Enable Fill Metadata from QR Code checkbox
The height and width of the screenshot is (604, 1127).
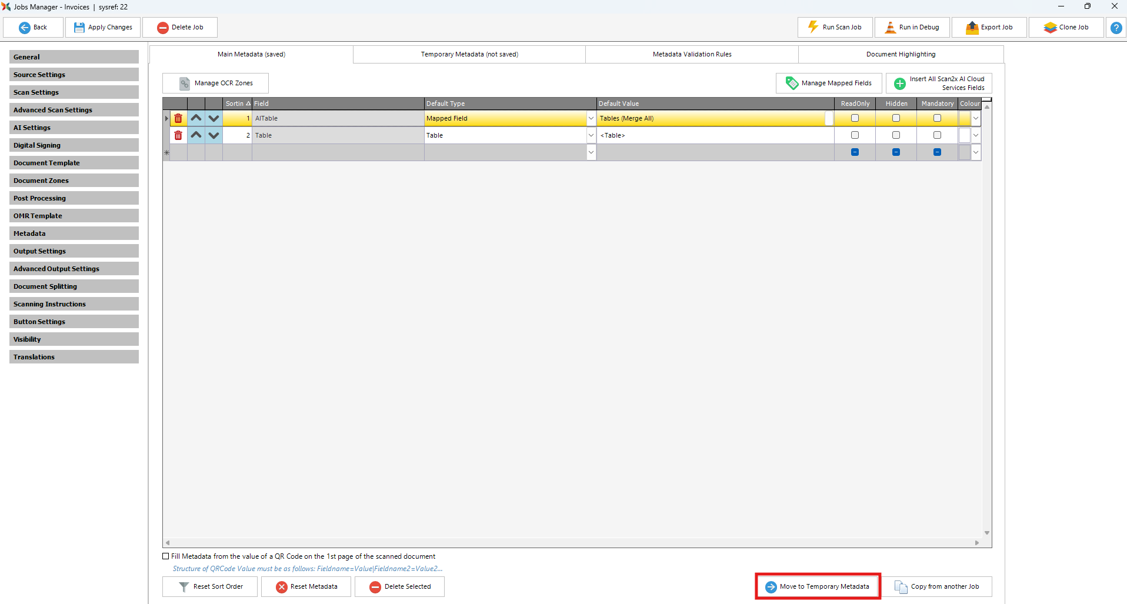pyautogui.click(x=166, y=556)
